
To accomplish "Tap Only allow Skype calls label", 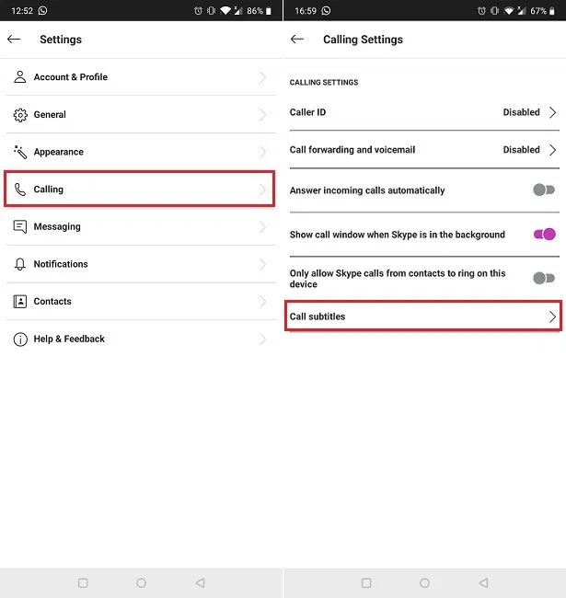I will pos(398,279).
